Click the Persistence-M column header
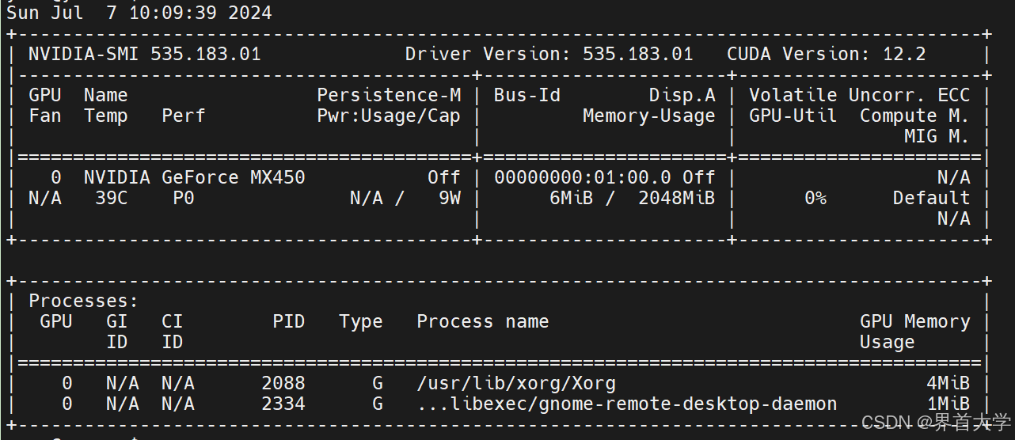This screenshot has width=1015, height=440. point(389,96)
